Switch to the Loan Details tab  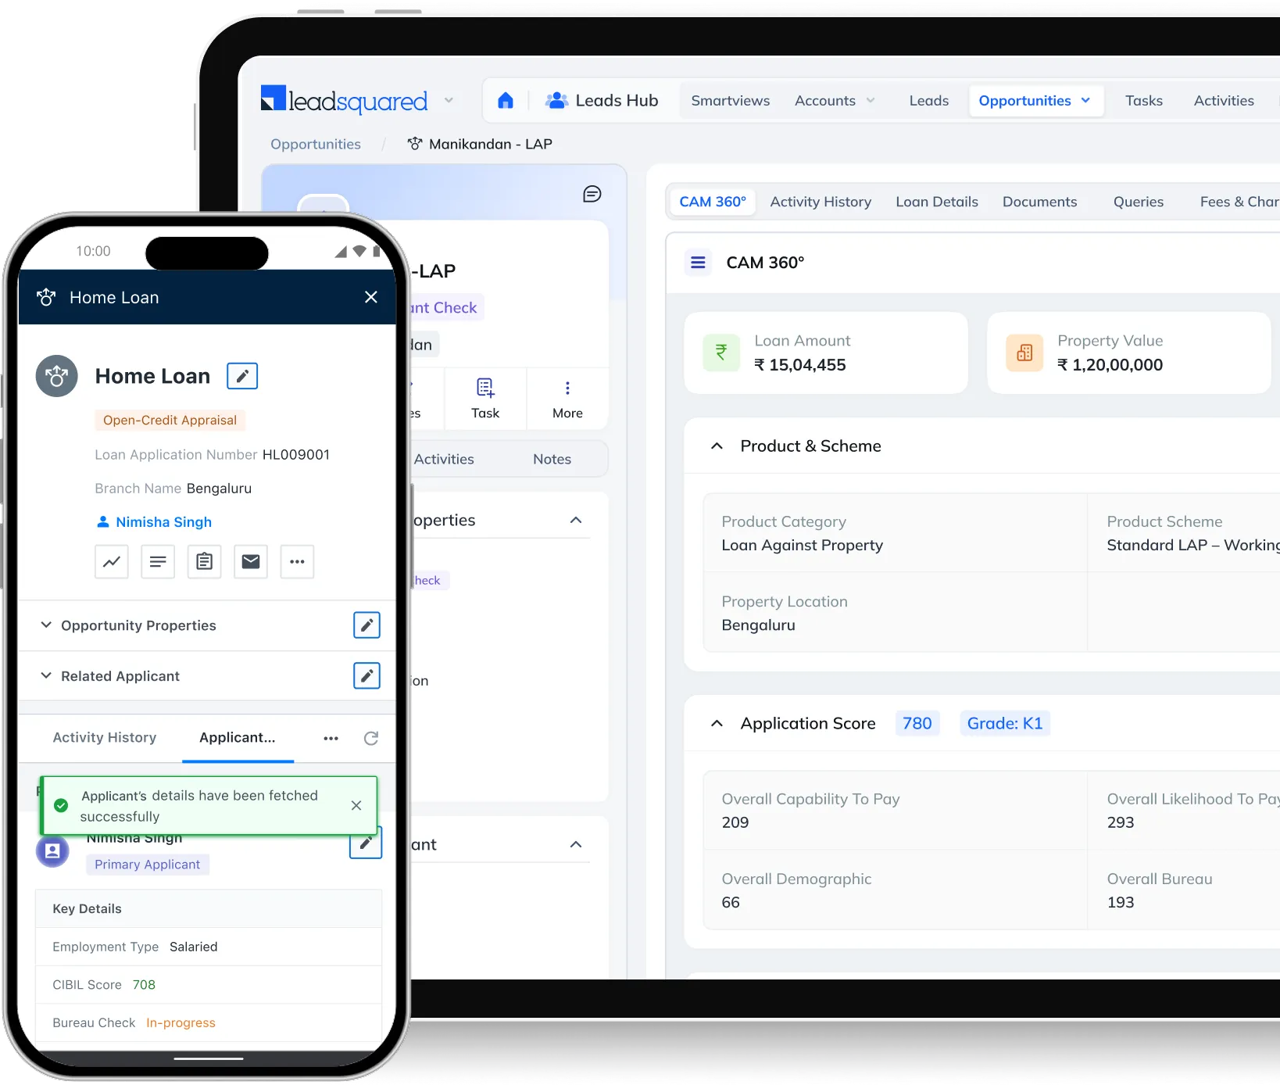[936, 202]
